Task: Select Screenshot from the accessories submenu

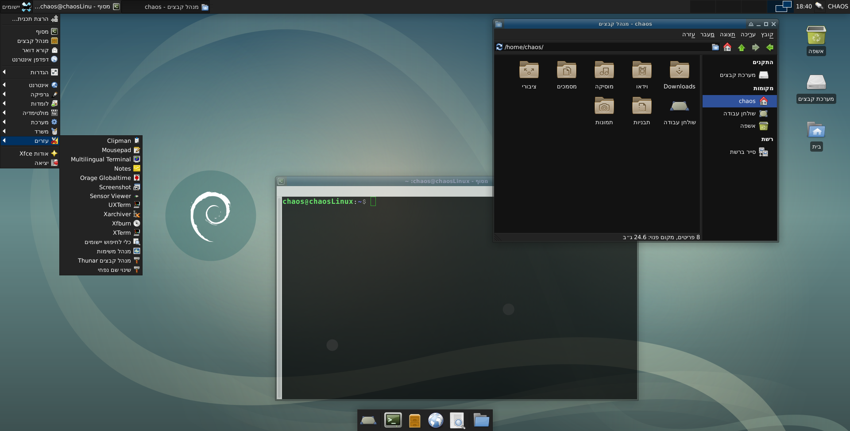Action: click(115, 187)
